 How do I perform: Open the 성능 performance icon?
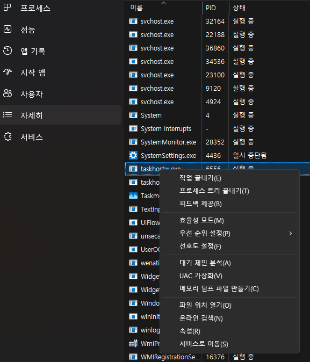coord(8,30)
